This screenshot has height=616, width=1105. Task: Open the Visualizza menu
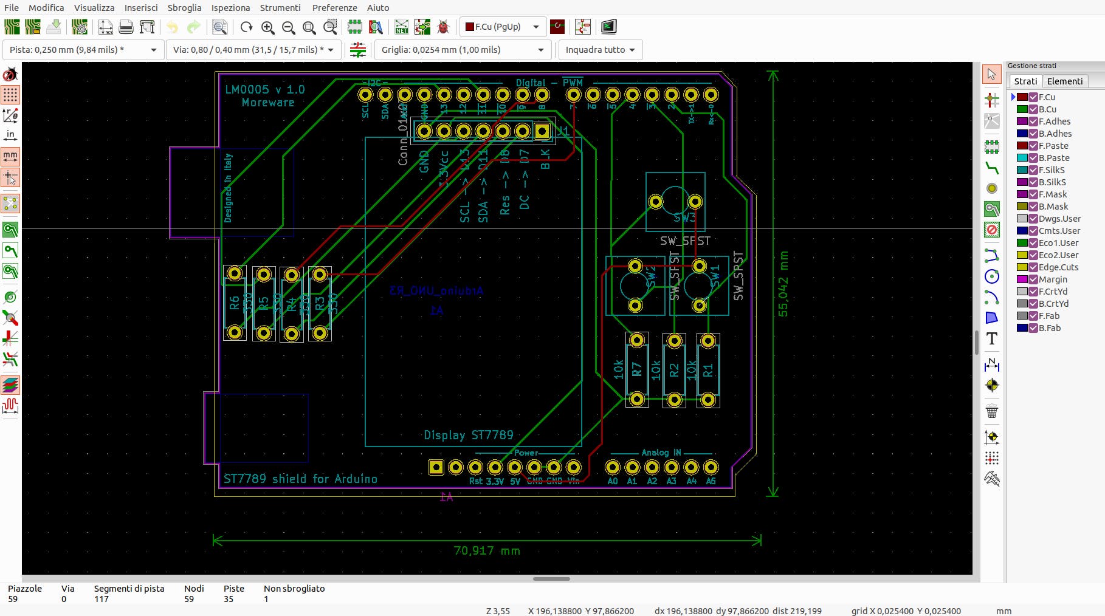coord(94,7)
